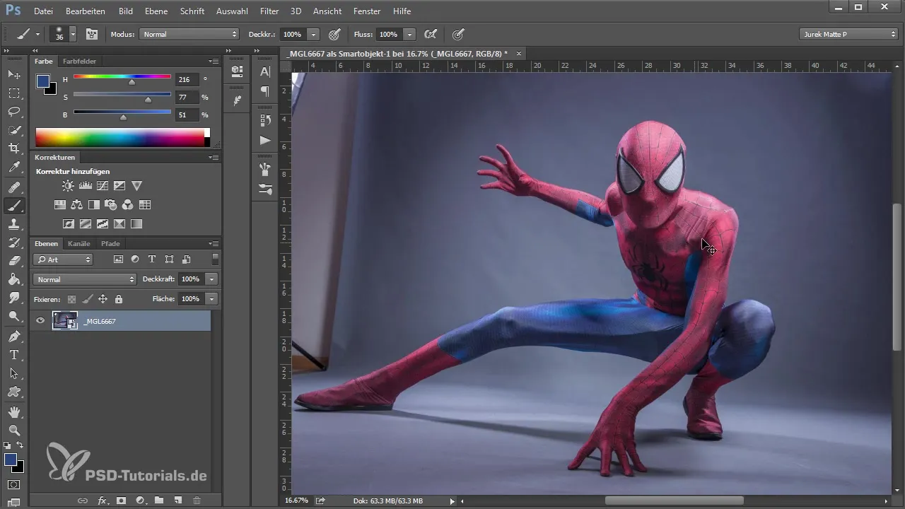Select the Hand tool
Screen dimensions: 905x509
(14, 411)
